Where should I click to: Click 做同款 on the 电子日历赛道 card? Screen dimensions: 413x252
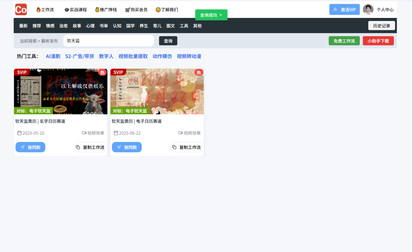pyautogui.click(x=127, y=147)
